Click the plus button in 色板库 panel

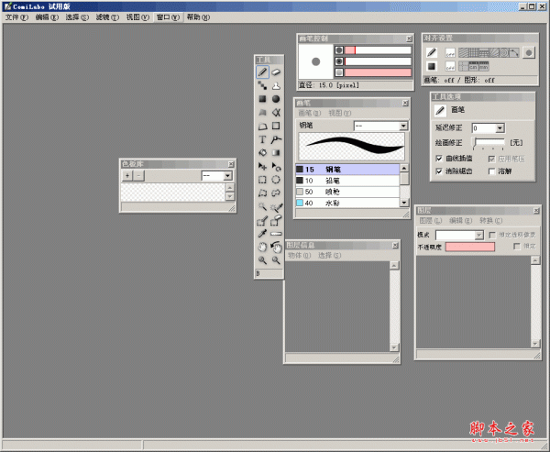point(127,175)
